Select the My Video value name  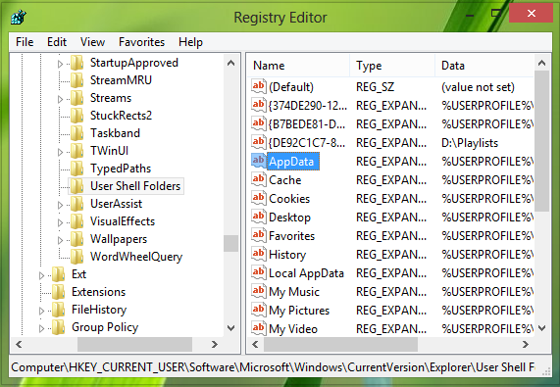(293, 329)
